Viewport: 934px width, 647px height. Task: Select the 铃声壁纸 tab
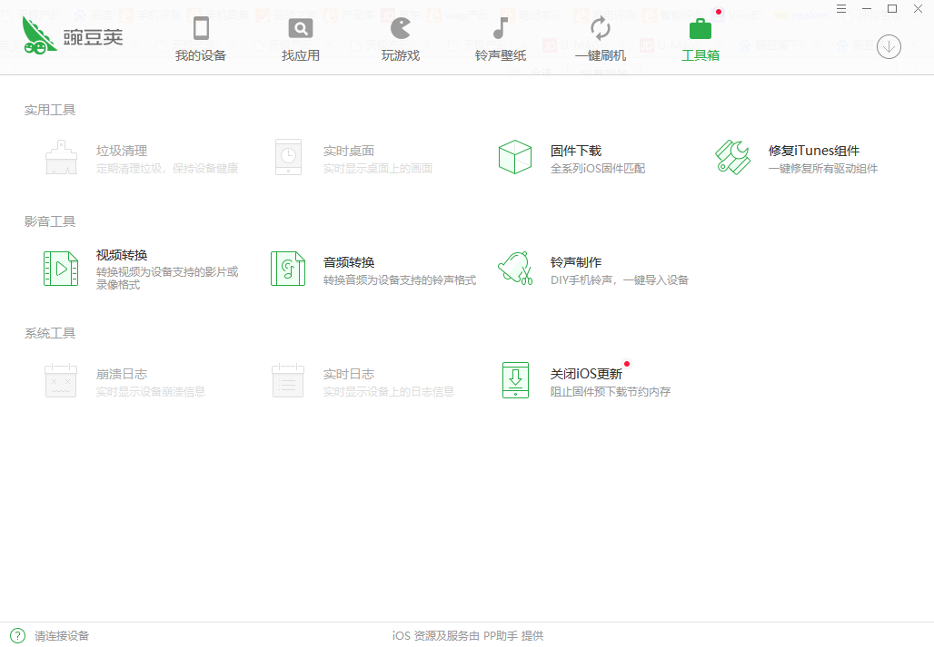pyautogui.click(x=501, y=41)
